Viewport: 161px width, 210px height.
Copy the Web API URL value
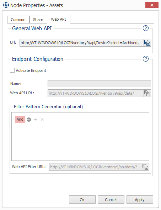147,93
